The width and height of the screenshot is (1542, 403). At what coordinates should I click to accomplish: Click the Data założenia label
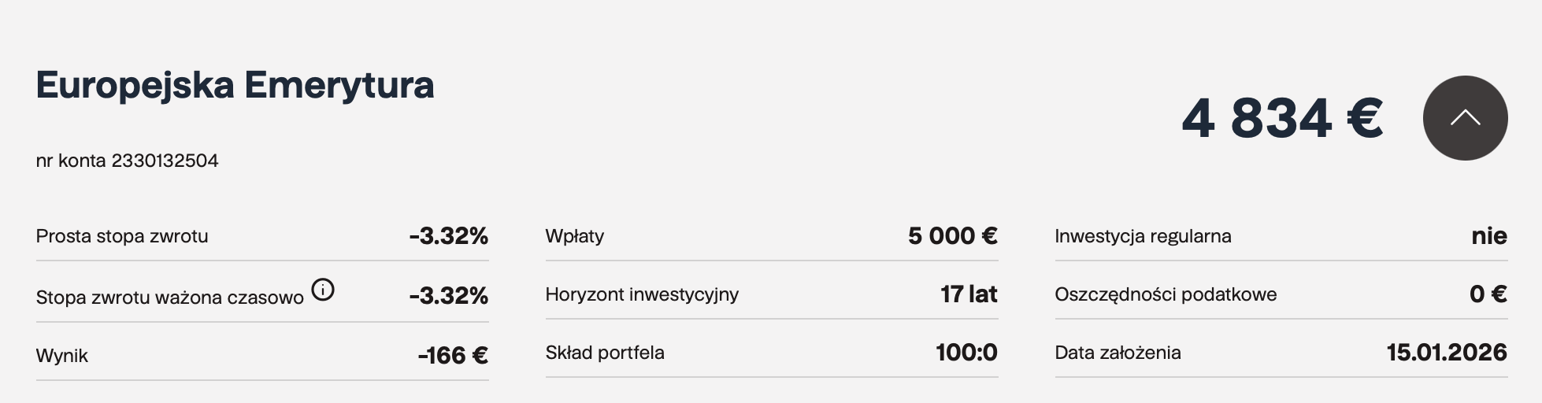pos(1118,353)
